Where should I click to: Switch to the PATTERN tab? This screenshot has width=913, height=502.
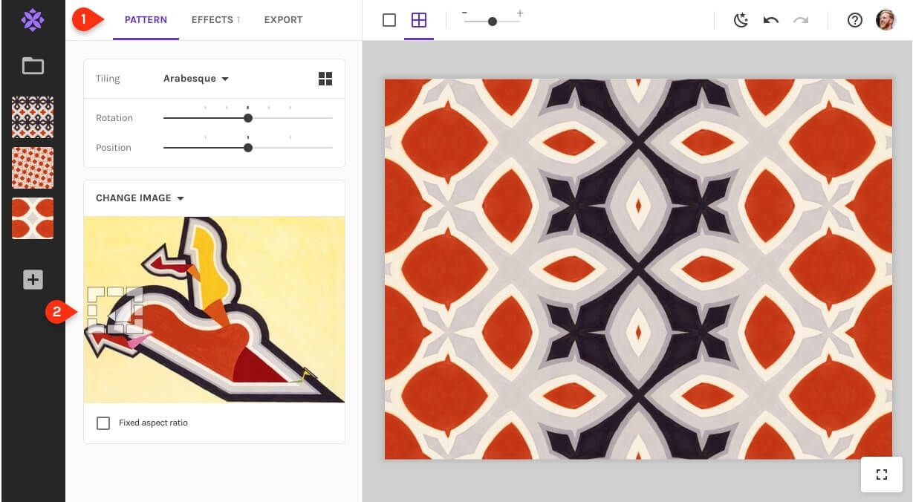pos(146,20)
